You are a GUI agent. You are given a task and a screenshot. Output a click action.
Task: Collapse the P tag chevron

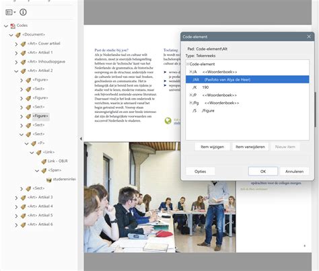[x=26, y=143]
